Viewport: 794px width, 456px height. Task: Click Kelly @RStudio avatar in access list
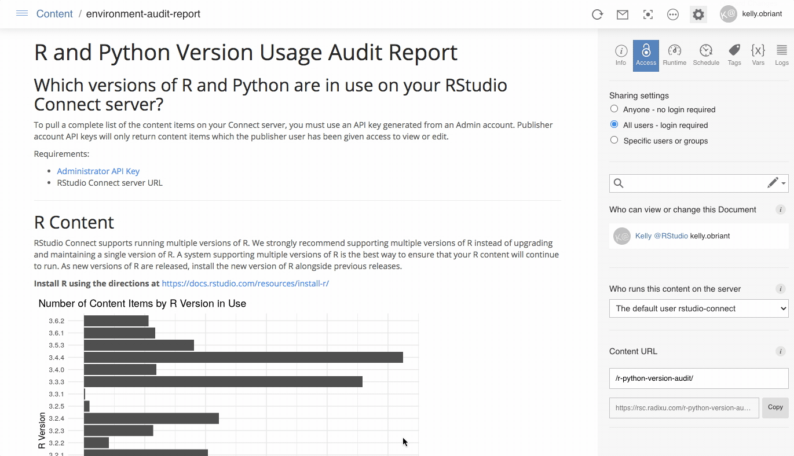click(x=622, y=236)
